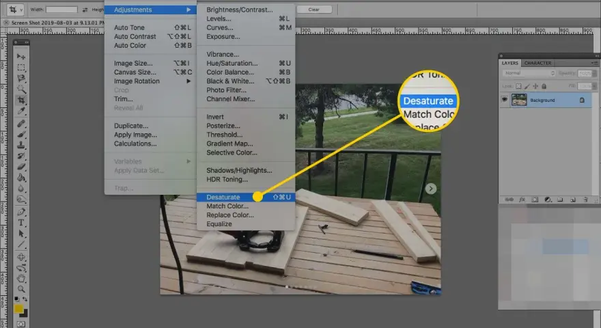This screenshot has width=601, height=328.
Task: Click the Width input field
Action: [61, 9]
